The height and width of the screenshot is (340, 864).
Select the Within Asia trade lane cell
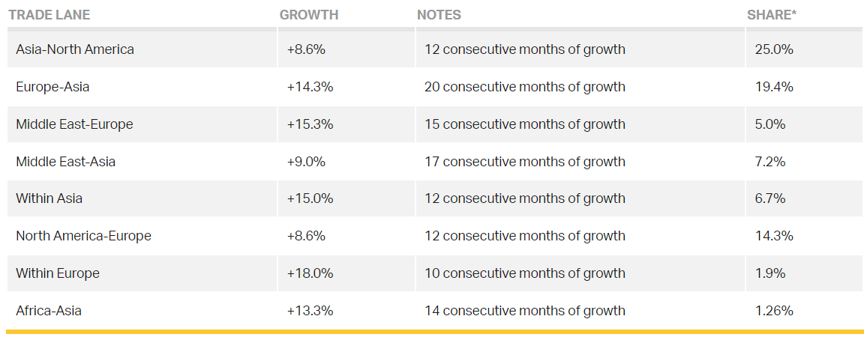[49, 198]
